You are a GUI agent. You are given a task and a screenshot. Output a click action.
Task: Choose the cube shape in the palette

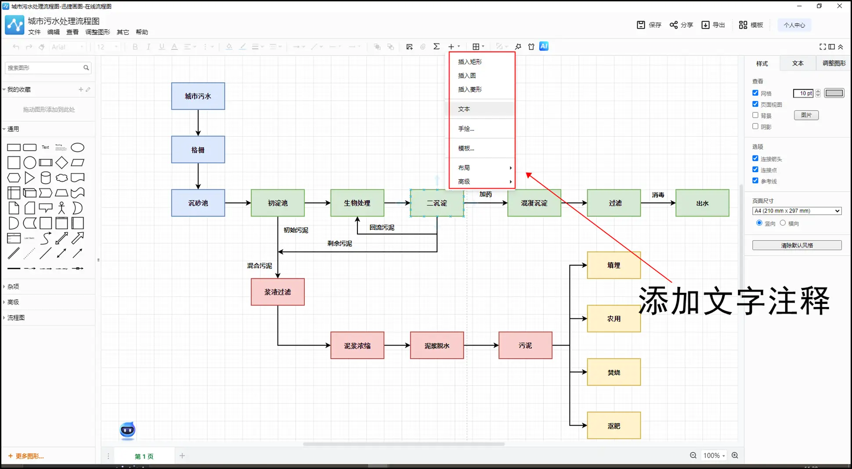pyautogui.click(x=29, y=192)
